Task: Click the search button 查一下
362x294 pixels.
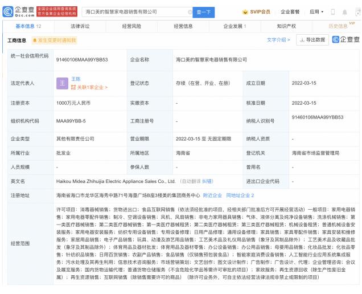Action: pyautogui.click(x=203, y=12)
